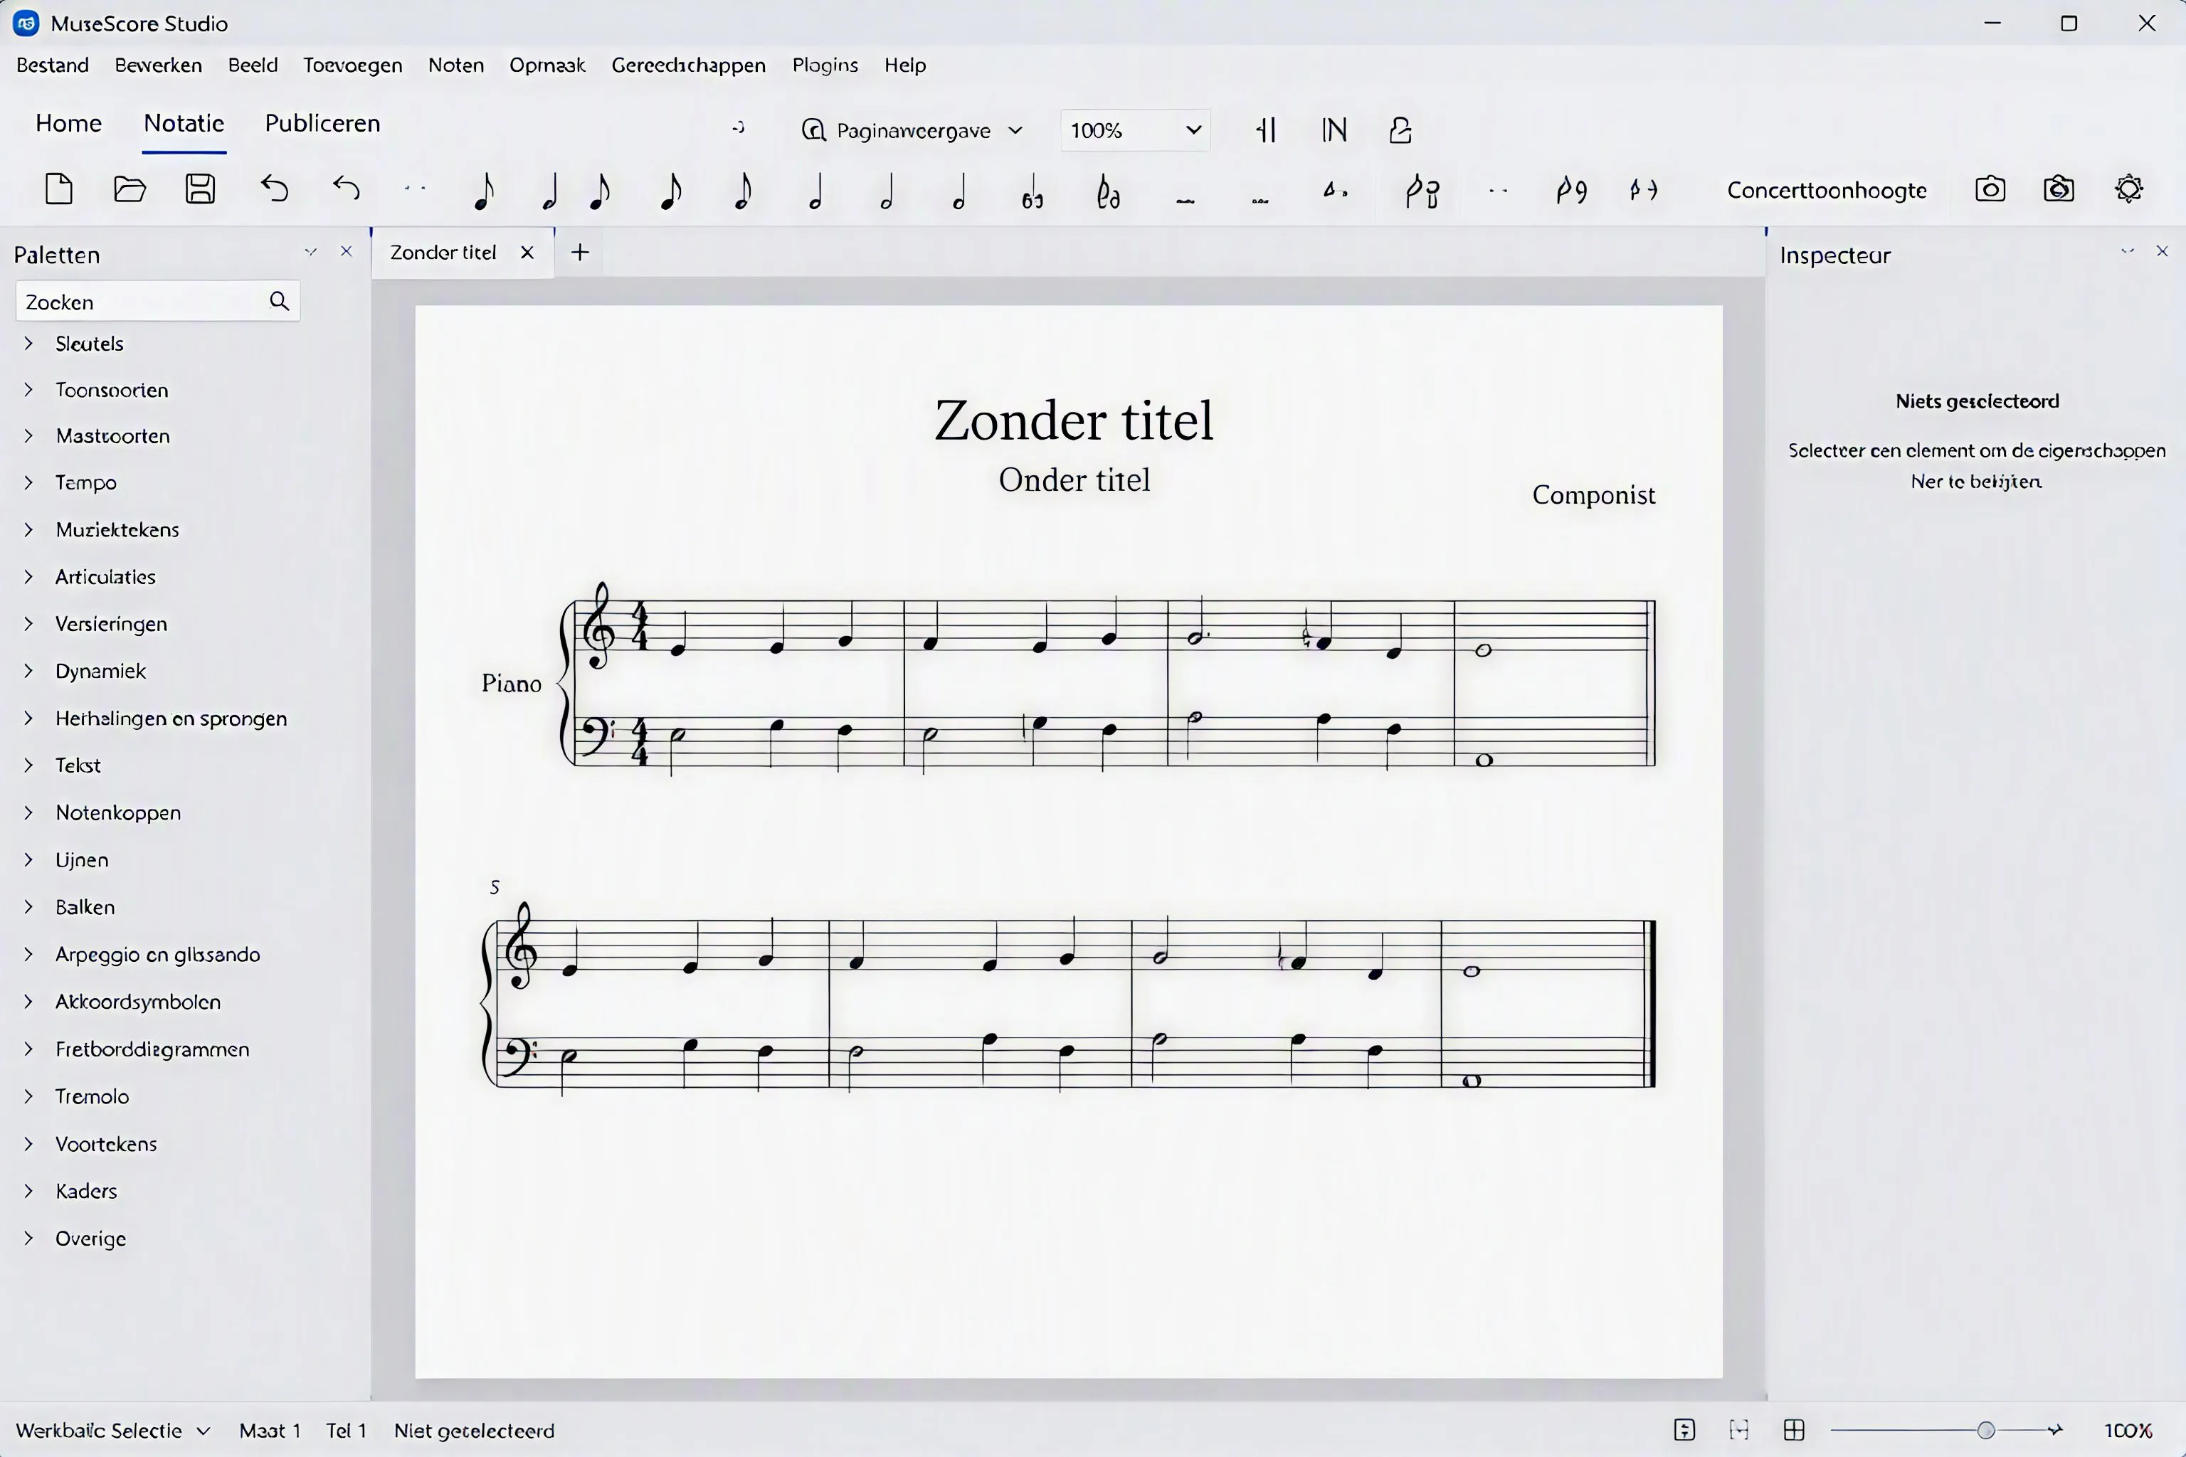Add a new score tab with plus
Image resolution: width=2186 pixels, height=1457 pixels.
[x=580, y=253]
